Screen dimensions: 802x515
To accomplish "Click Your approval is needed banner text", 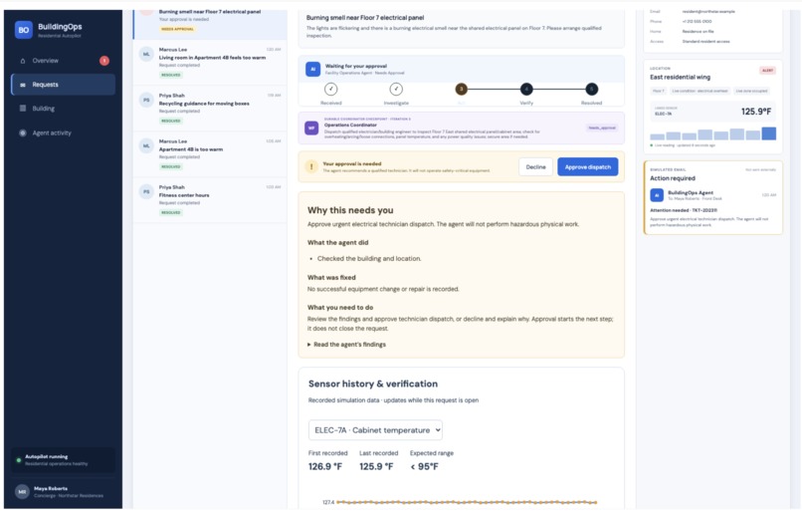I will pos(352,163).
